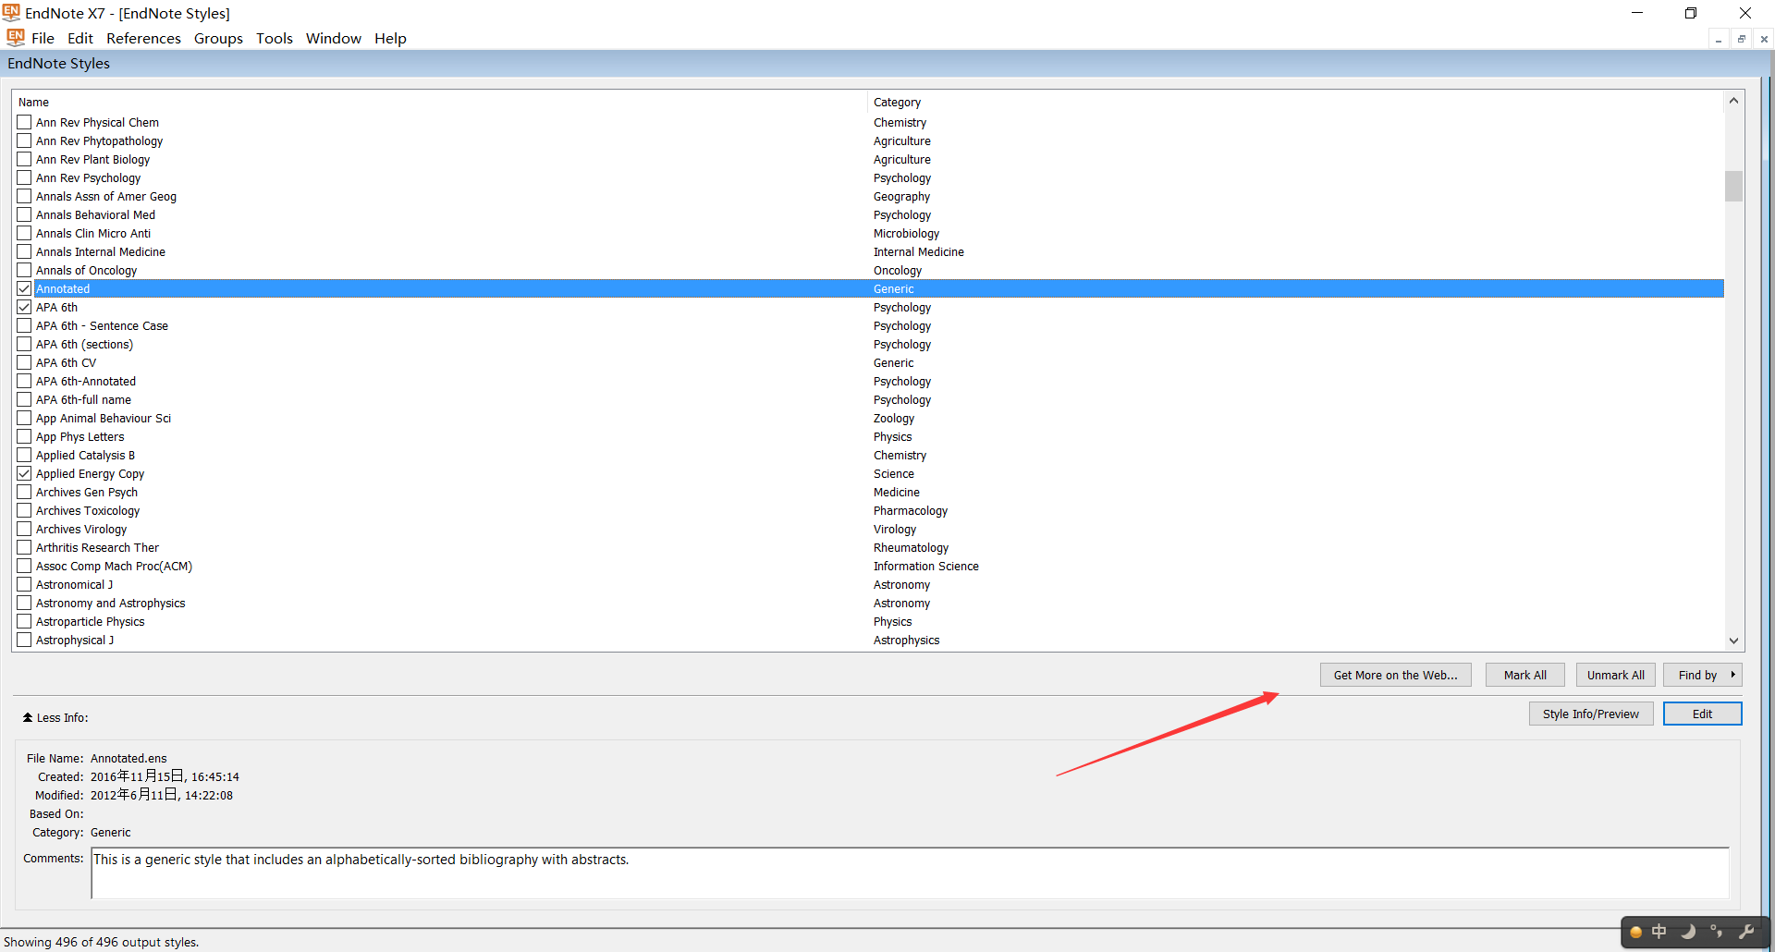Image resolution: width=1775 pixels, height=952 pixels.
Task: Select the Ann Rev Plant Biology style row
Action: click(869, 159)
